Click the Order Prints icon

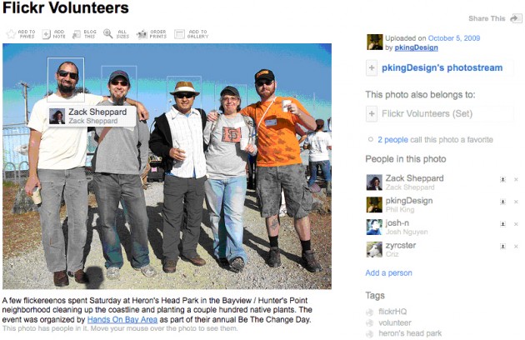[142, 34]
